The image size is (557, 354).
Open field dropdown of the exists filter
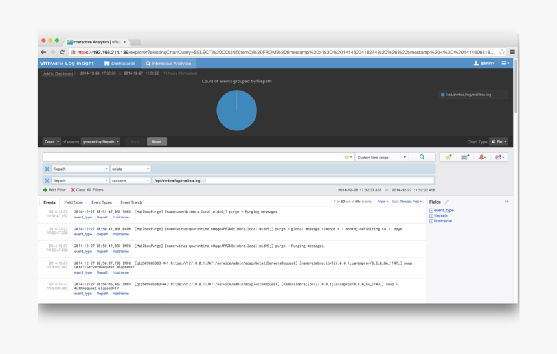coord(80,169)
